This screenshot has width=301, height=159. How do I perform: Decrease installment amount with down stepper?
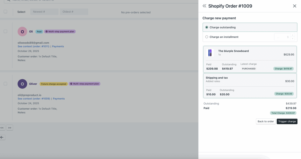[x=292, y=39]
